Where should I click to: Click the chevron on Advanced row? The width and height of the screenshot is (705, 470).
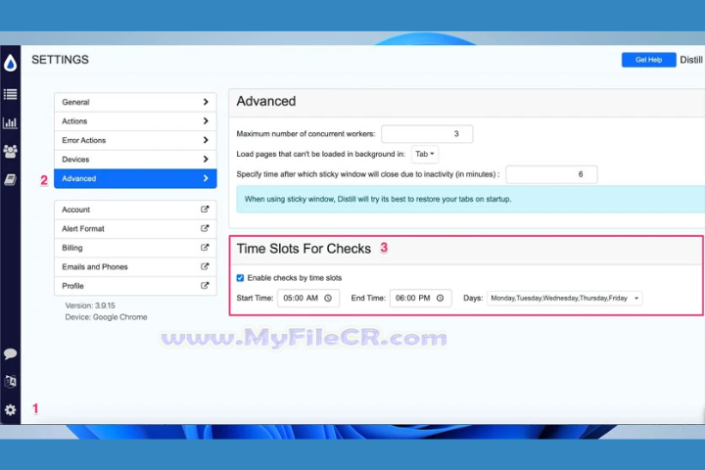(x=206, y=178)
